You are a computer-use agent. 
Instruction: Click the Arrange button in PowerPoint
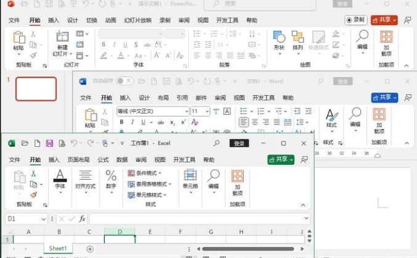[x=297, y=43]
